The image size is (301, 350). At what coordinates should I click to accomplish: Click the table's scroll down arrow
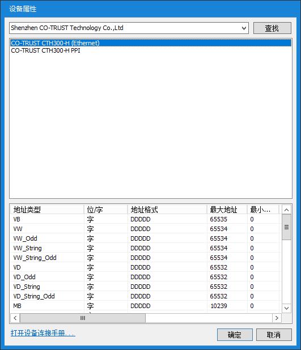click(286, 308)
